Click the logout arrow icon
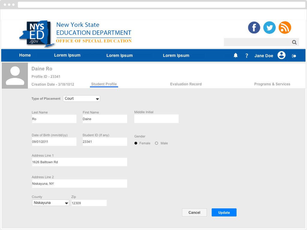Viewport: 307px width, 230px height. click(294, 56)
